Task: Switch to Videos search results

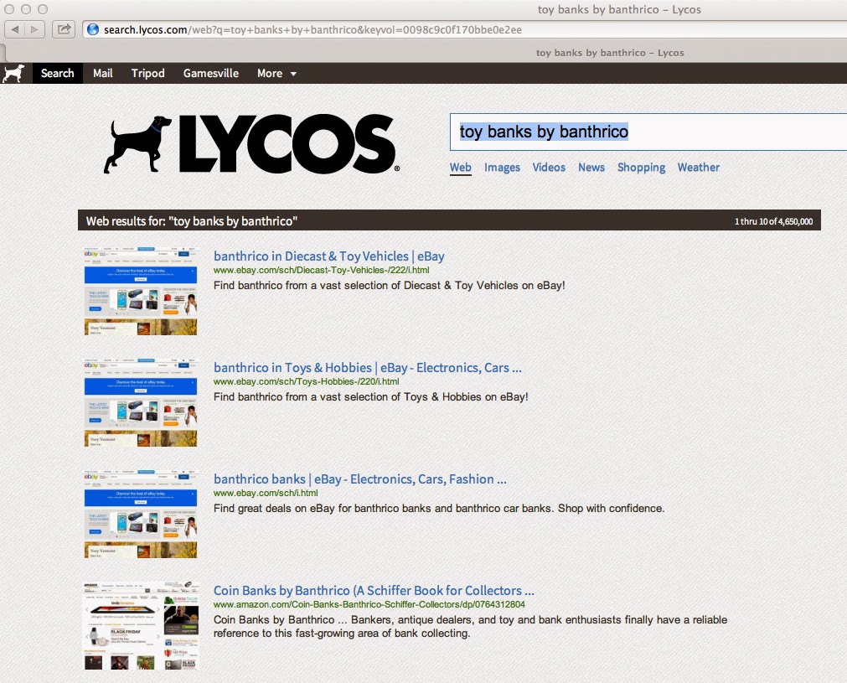Action: [549, 168]
